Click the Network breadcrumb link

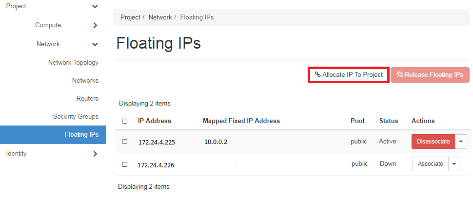coord(160,18)
